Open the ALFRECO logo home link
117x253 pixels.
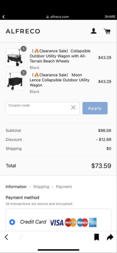pos(23,31)
